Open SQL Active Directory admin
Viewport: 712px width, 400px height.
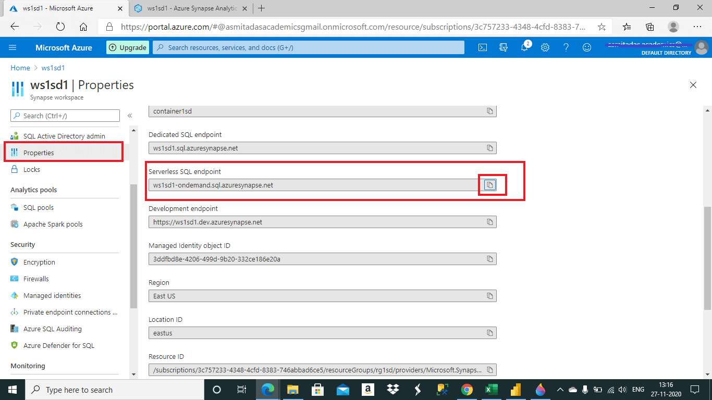click(64, 136)
